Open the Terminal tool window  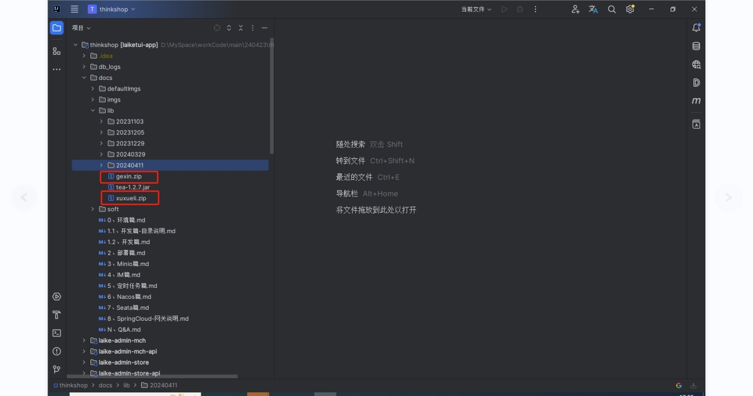56,333
